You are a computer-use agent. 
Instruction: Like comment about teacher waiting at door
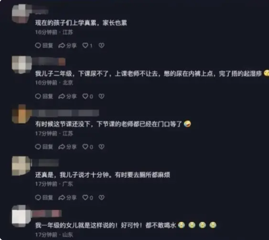pos(88,147)
